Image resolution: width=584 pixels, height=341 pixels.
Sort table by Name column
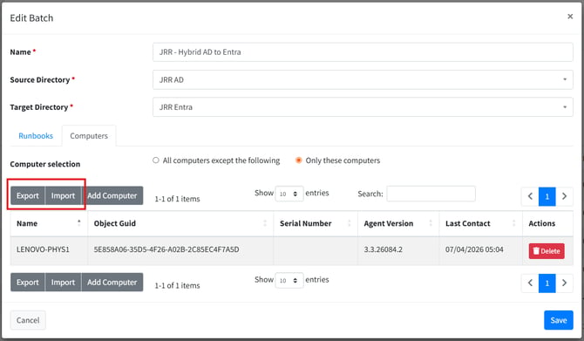click(49, 223)
